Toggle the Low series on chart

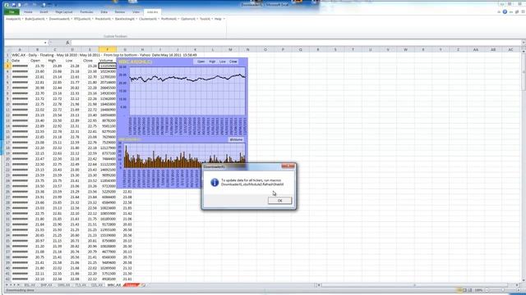tap(222, 61)
